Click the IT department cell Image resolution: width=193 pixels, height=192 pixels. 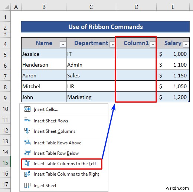point(91,54)
